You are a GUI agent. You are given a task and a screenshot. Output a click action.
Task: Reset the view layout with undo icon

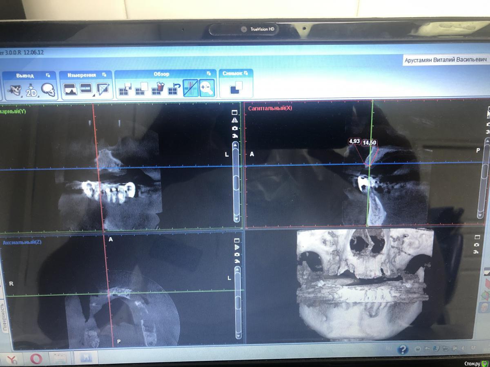point(174,89)
